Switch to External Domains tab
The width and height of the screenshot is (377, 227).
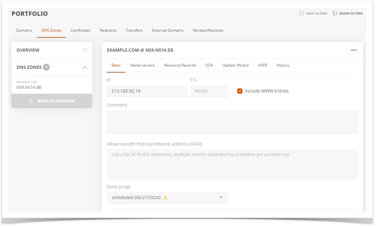point(168,30)
